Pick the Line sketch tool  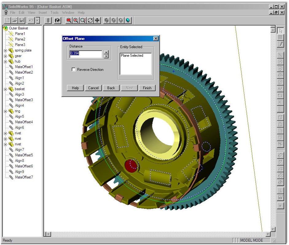click(281, 55)
